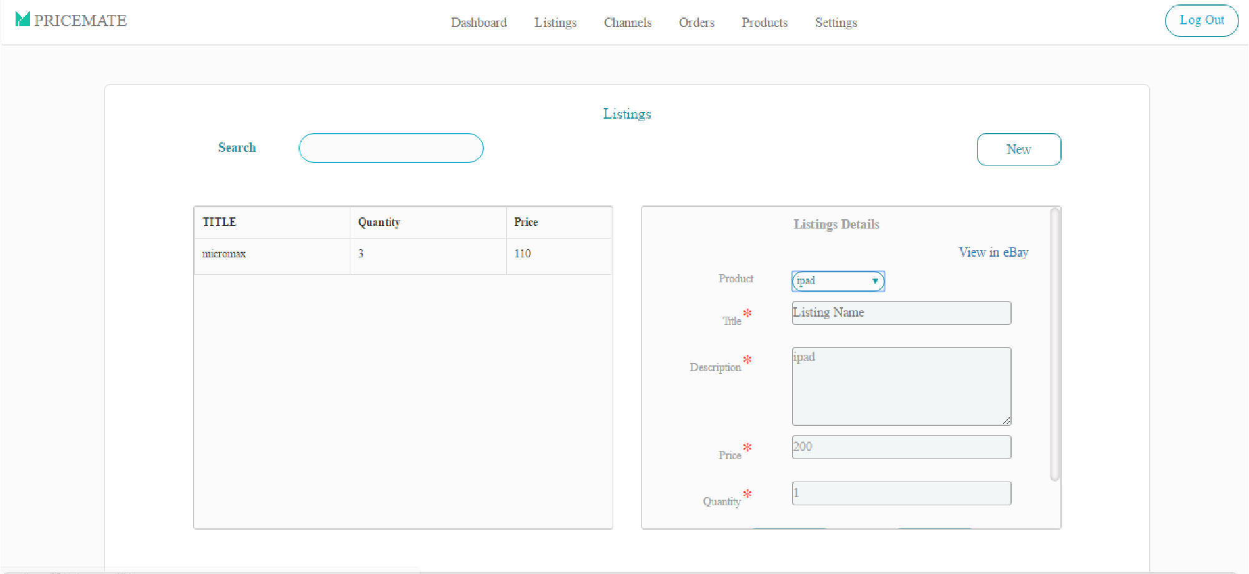This screenshot has width=1249, height=574.
Task: Open the Products page
Action: (764, 22)
